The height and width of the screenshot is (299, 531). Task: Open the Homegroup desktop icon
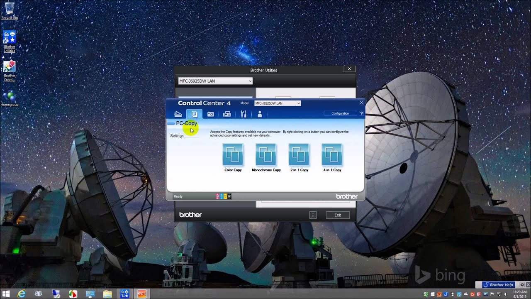pos(10,98)
